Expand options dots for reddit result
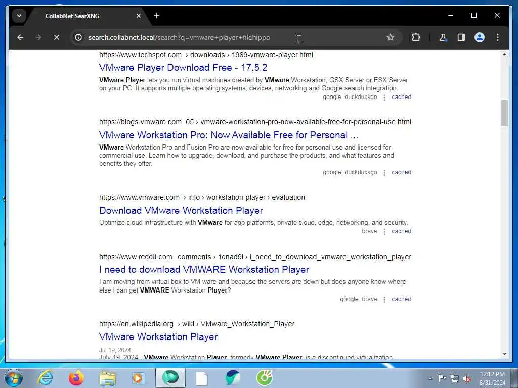The image size is (518, 388). (x=384, y=299)
